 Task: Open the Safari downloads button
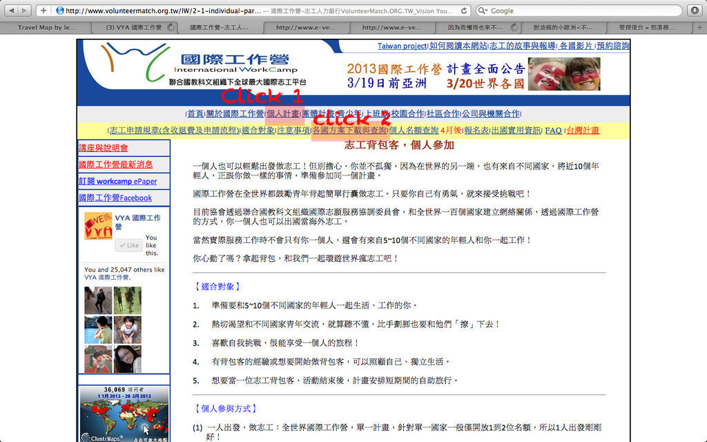click(x=695, y=10)
